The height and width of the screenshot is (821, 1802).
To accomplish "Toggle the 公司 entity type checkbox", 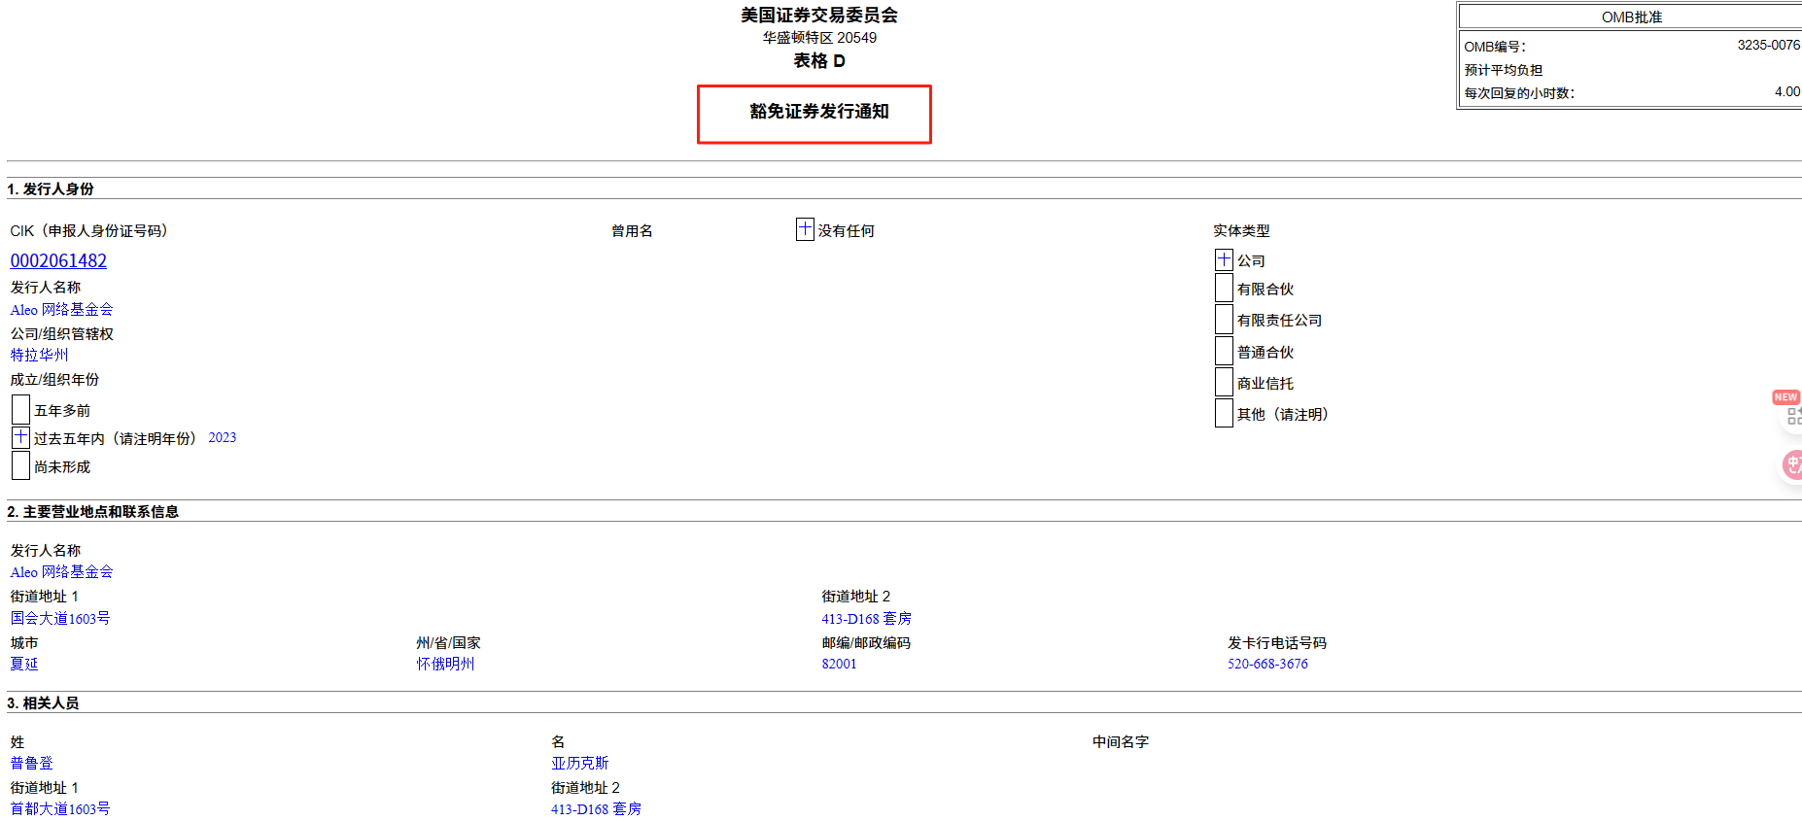I will tap(1224, 259).
